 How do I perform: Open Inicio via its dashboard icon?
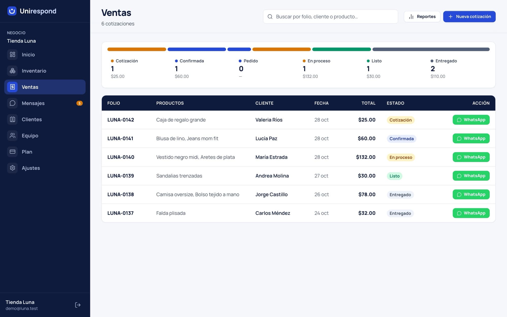12,55
